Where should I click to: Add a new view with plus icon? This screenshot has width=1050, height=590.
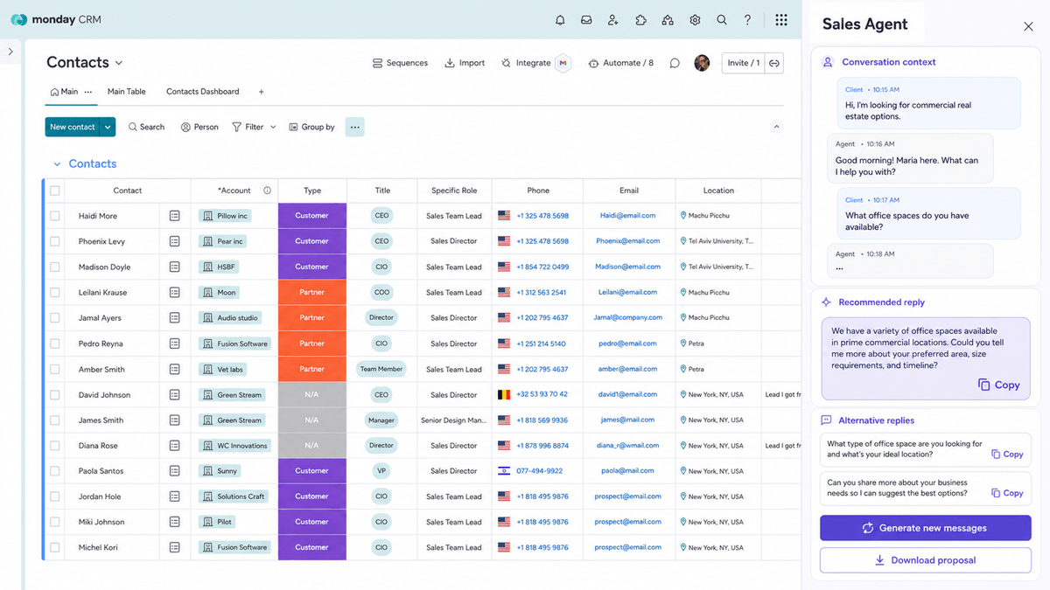point(261,92)
